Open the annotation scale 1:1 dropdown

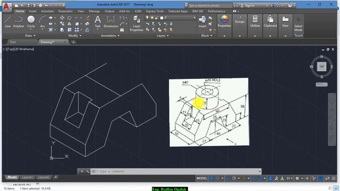(x=290, y=178)
